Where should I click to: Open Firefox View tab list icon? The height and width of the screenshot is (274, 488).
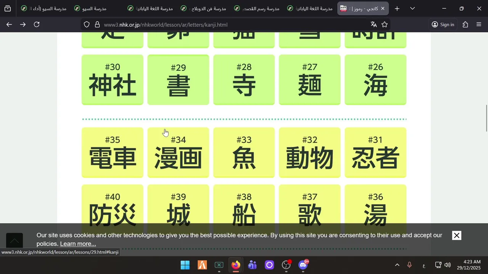[8, 8]
